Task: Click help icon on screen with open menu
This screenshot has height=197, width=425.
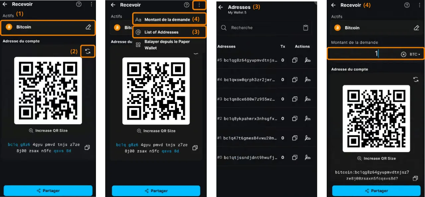Action: 187,5
